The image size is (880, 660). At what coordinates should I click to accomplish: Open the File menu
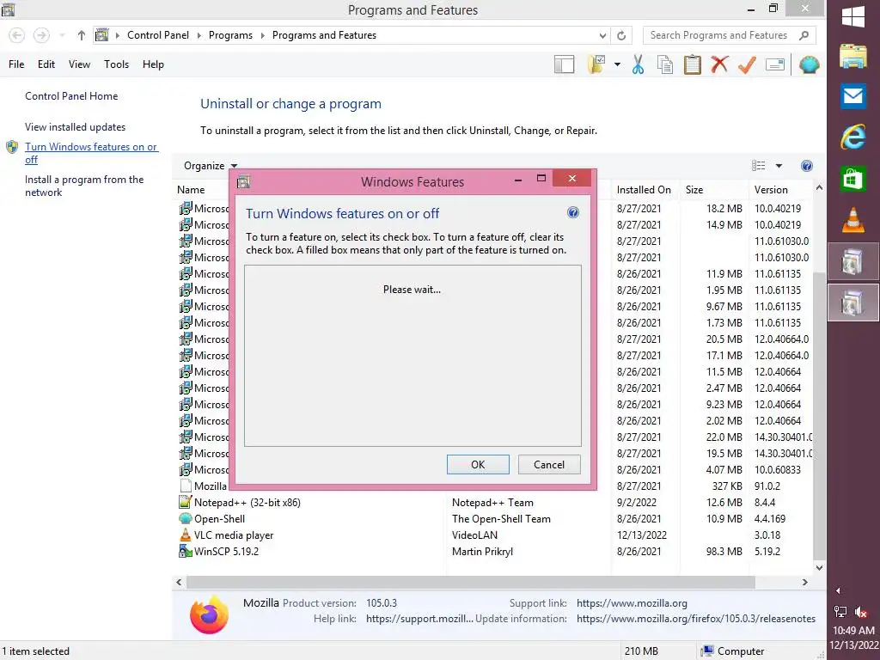pos(16,64)
